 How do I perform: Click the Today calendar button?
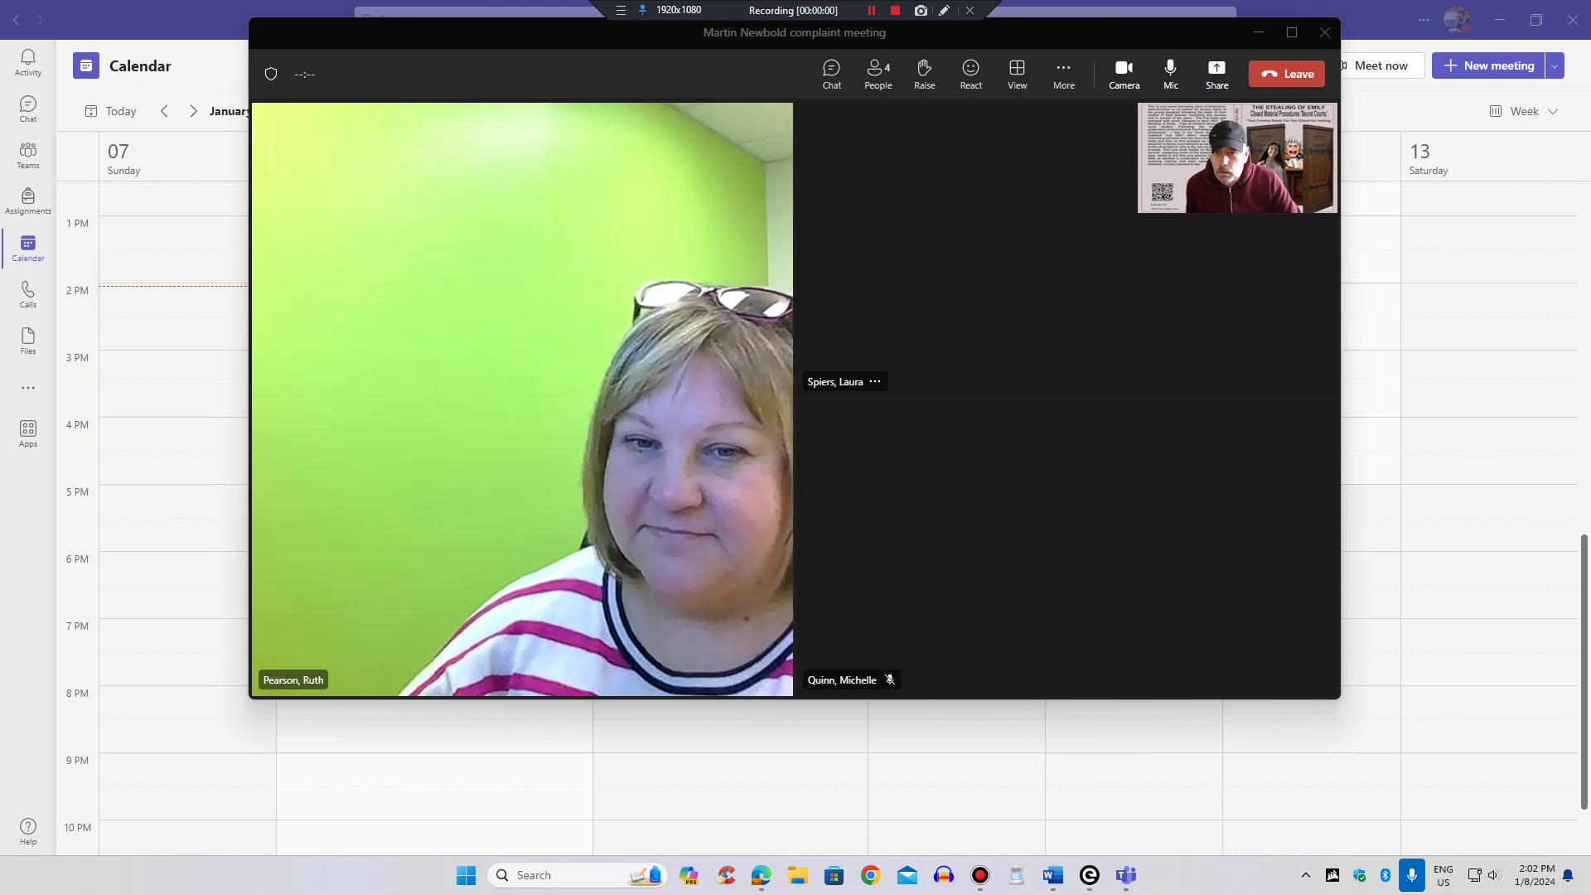click(110, 111)
